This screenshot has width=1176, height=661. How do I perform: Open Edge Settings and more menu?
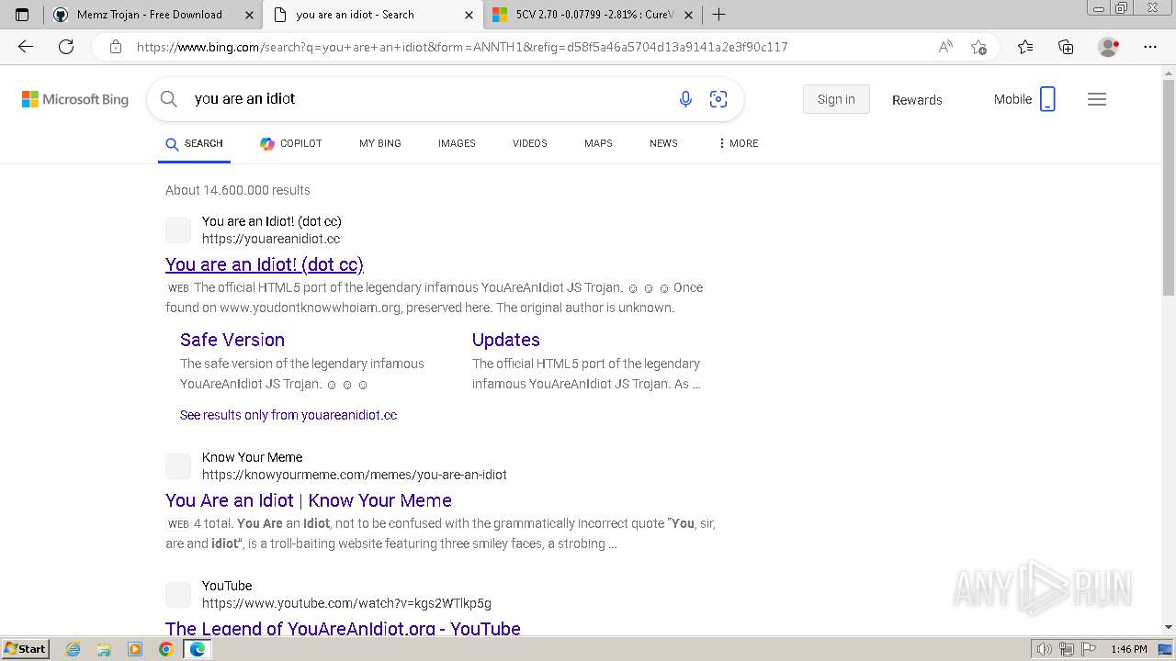pos(1150,47)
